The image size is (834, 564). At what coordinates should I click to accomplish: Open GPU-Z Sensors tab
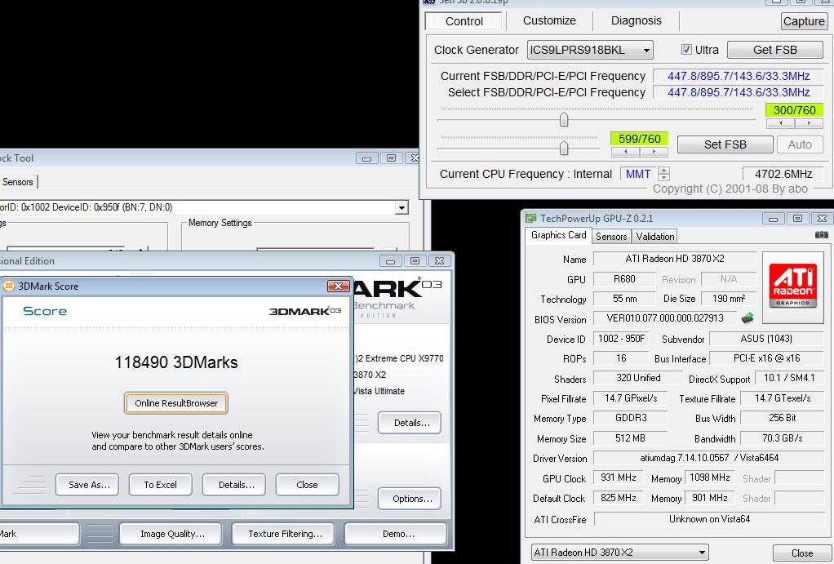click(610, 236)
